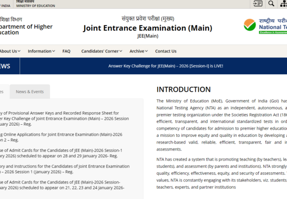The height and width of the screenshot is (199, 287).
Task: Open Provisional Answer Keys and Recorded Response notice
Action: point(64,118)
